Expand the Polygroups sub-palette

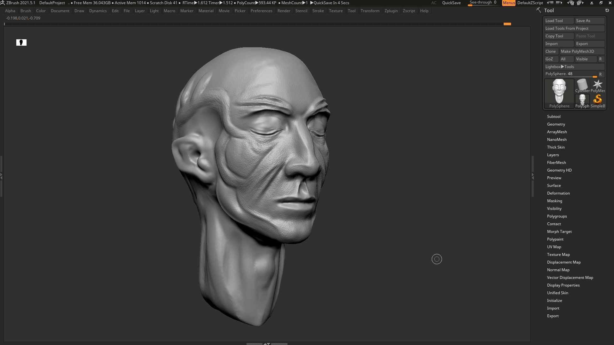click(557, 216)
